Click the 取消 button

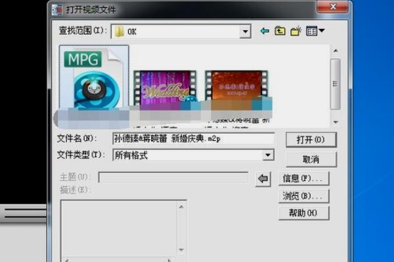(x=311, y=159)
